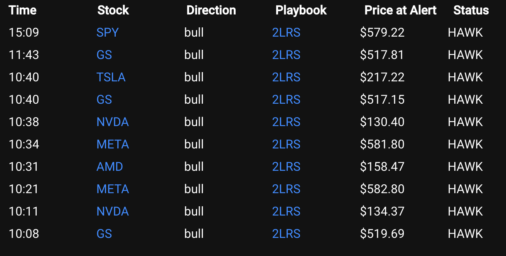506x256 pixels.
Task: Sort by the Status column header
Action: (x=471, y=10)
